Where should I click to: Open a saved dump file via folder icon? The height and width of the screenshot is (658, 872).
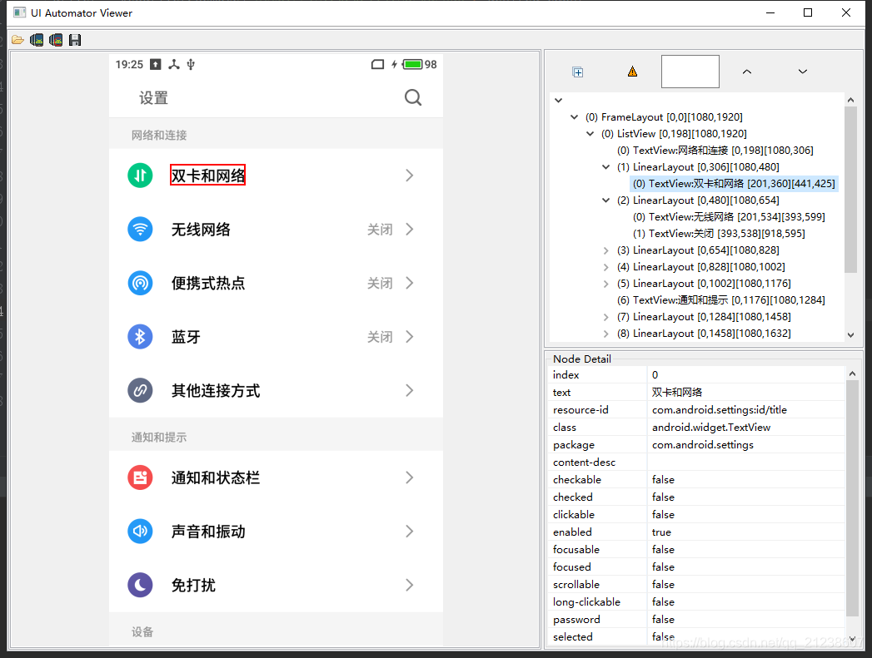tap(17, 40)
